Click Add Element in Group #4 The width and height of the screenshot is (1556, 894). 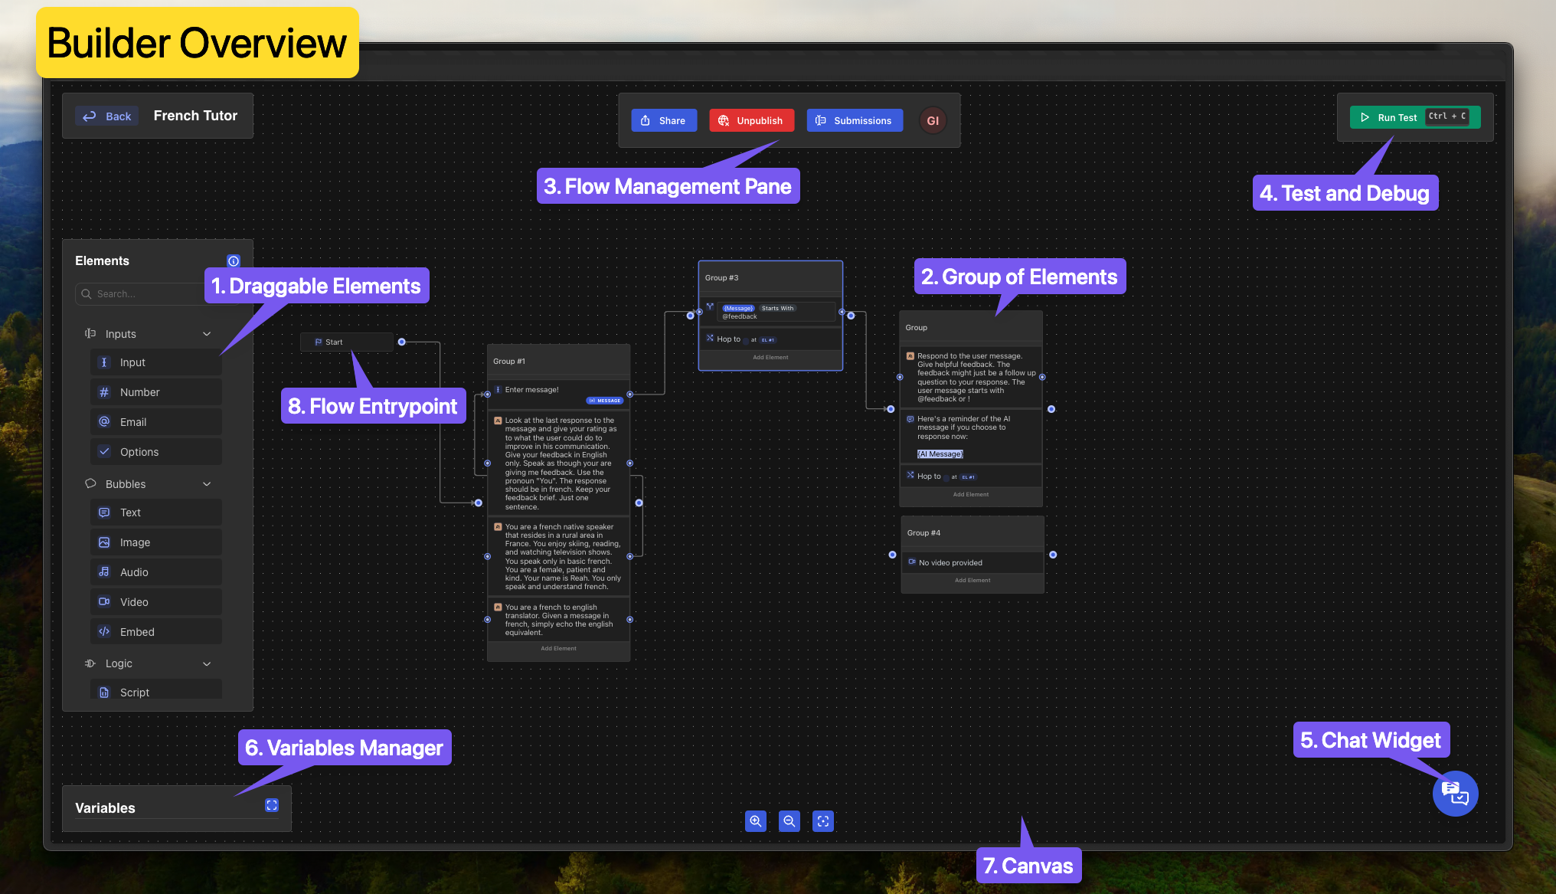[x=972, y=581]
